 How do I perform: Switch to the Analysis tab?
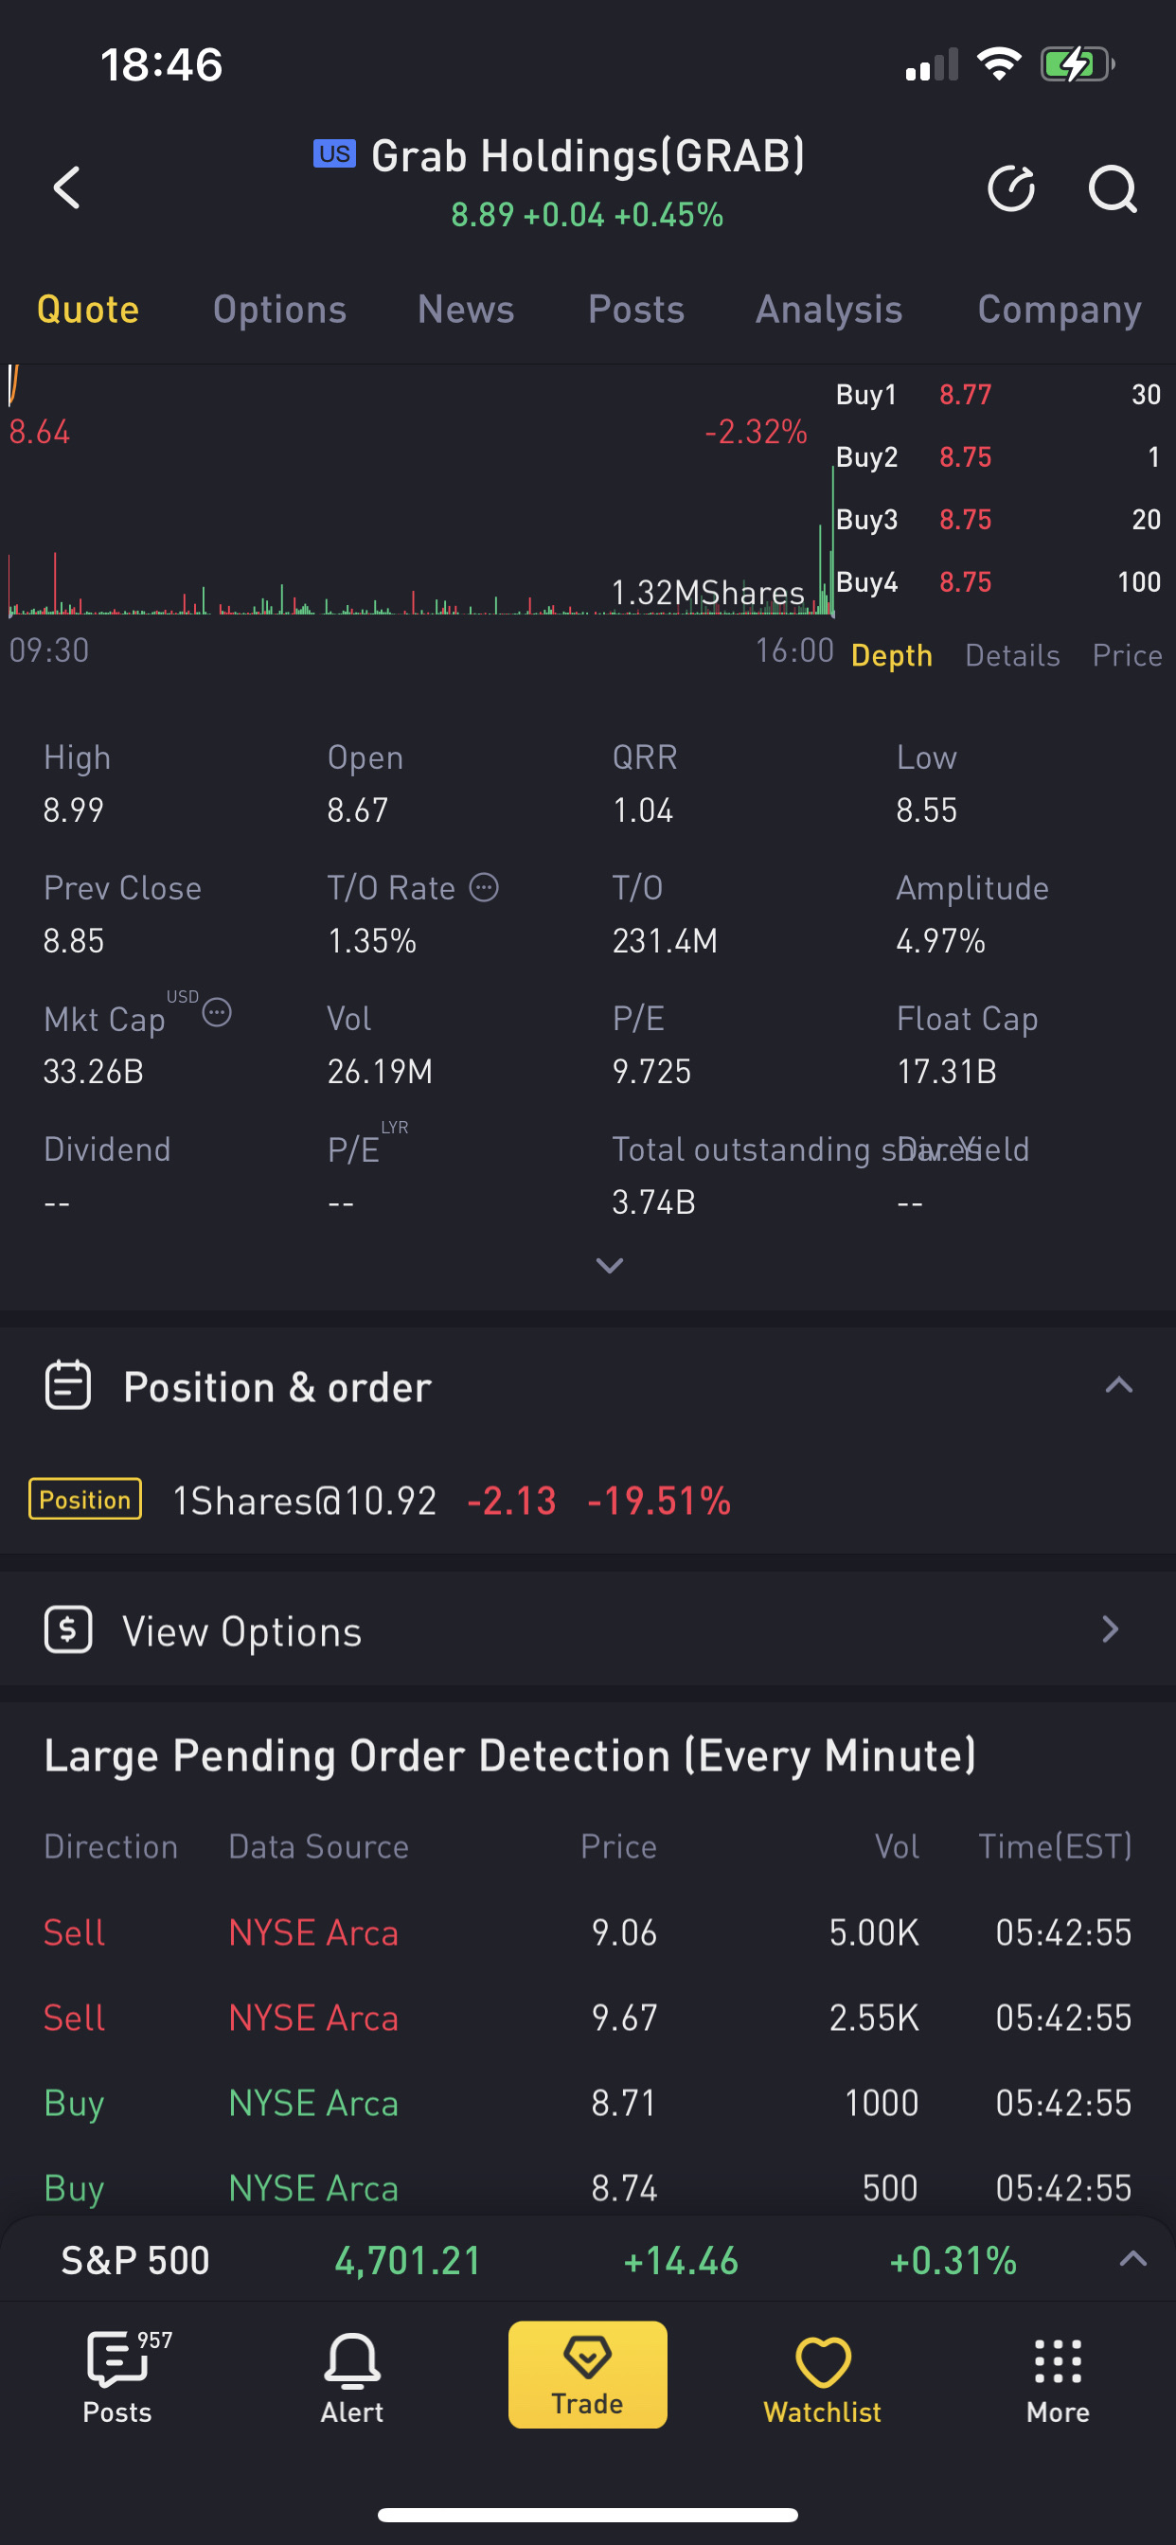pyautogui.click(x=829, y=311)
